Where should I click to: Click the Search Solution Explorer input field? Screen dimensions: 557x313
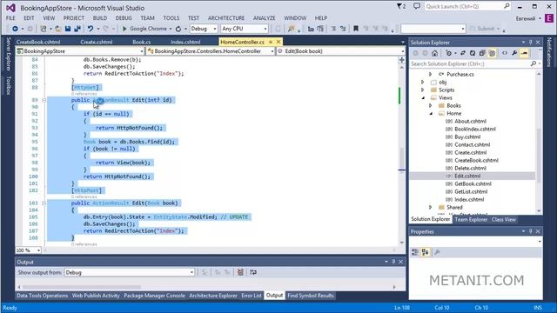click(x=469, y=63)
